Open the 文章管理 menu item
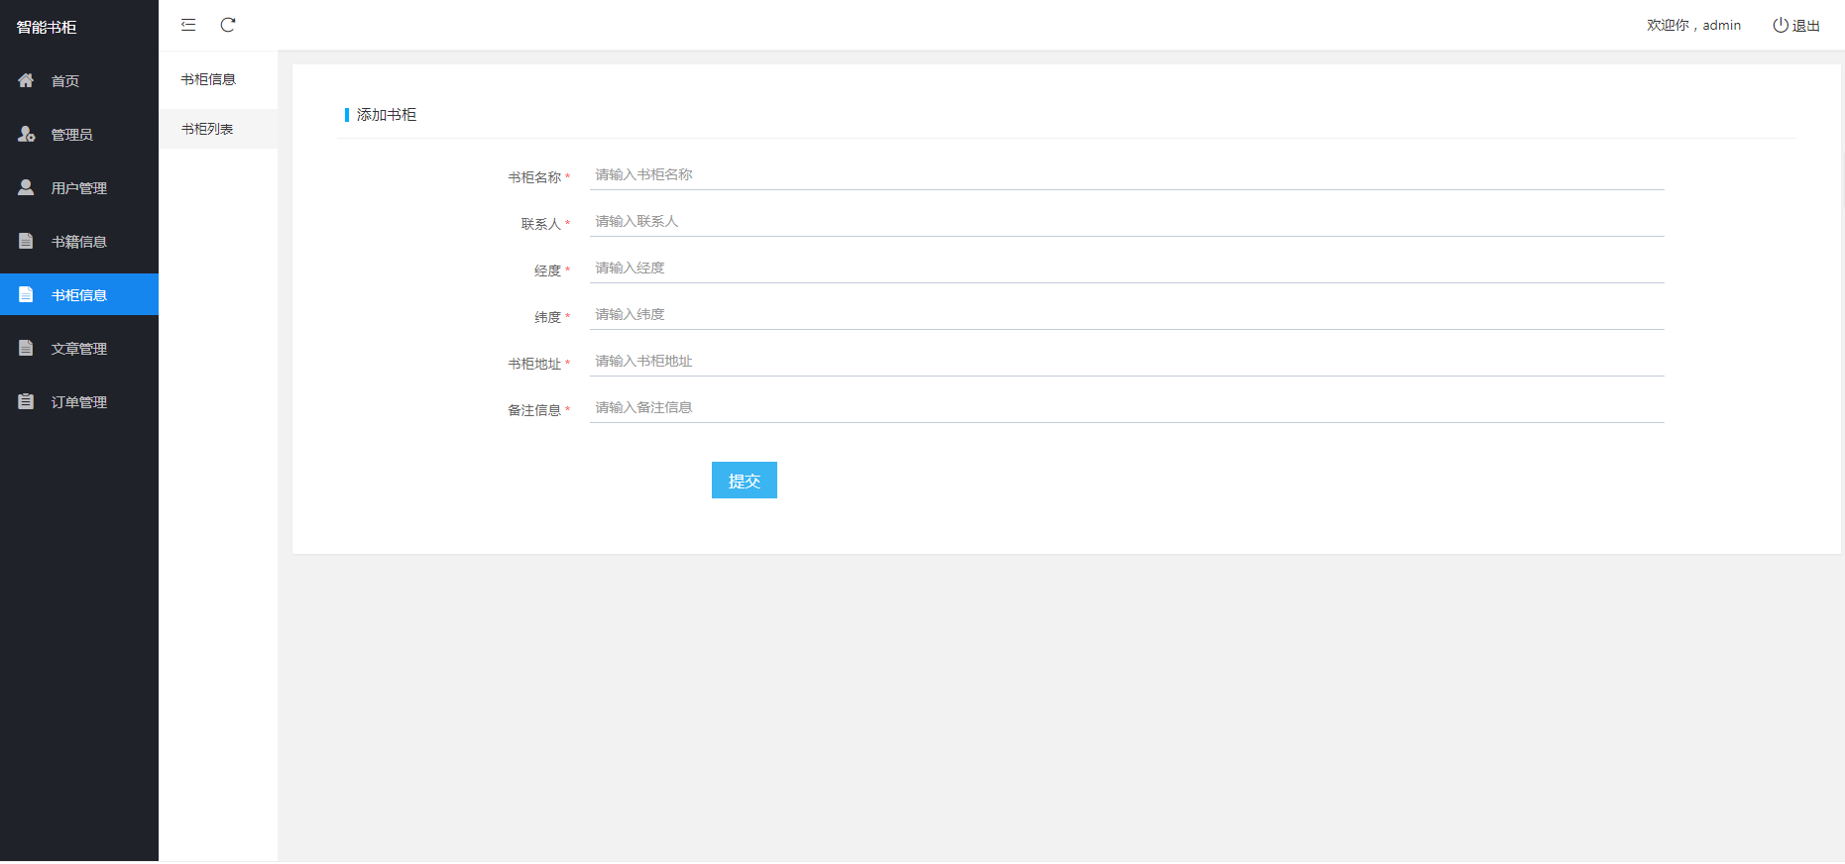The image size is (1845, 864). (x=79, y=349)
